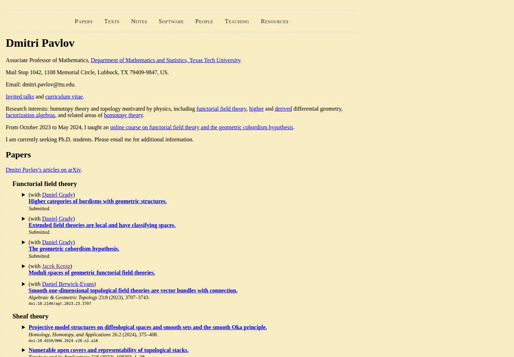Expand the Numerable open covers entry triangle
The image size is (514, 357).
24,350
